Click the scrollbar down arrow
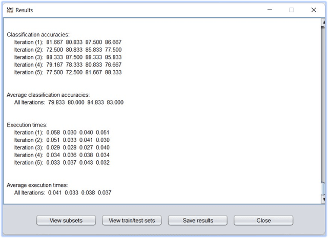This screenshot has height=238, width=328. [x=322, y=200]
